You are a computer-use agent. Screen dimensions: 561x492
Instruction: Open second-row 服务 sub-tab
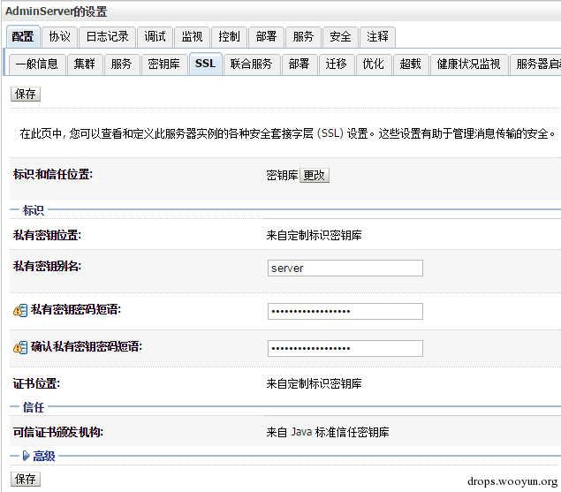pyautogui.click(x=122, y=64)
